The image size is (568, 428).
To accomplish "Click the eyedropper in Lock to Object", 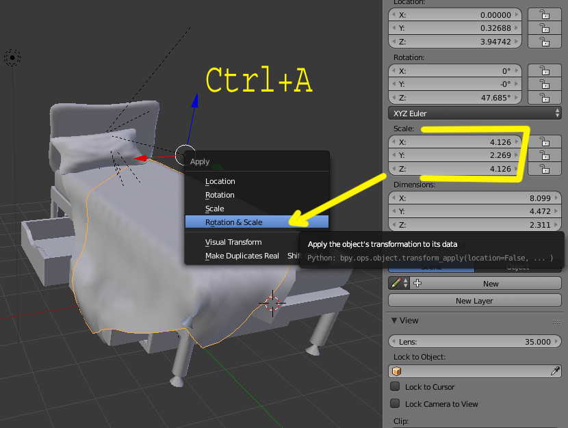I will [554, 371].
